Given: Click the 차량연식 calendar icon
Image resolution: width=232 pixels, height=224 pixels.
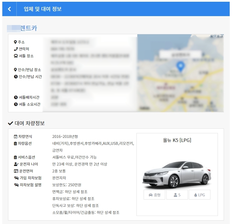Looking at the screenshot, I should coord(15,136).
